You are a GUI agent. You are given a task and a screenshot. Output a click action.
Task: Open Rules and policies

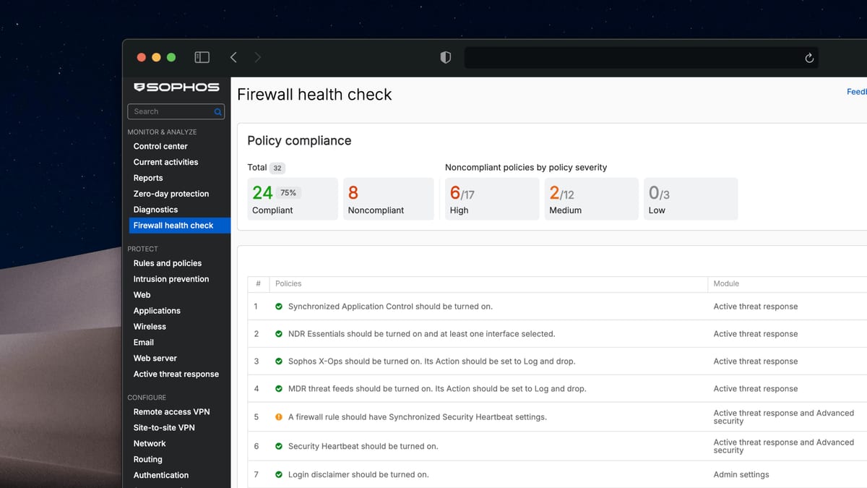168,263
